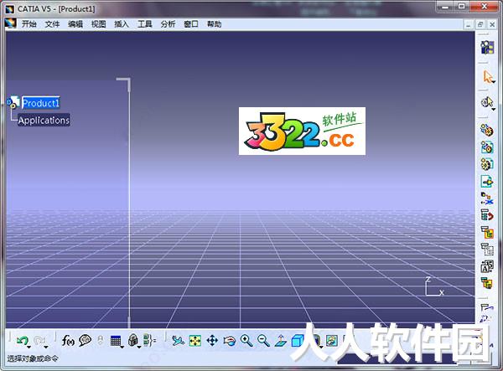The width and height of the screenshot is (503, 371).
Task: Click the Zoom Out magnifier
Action: 264,341
